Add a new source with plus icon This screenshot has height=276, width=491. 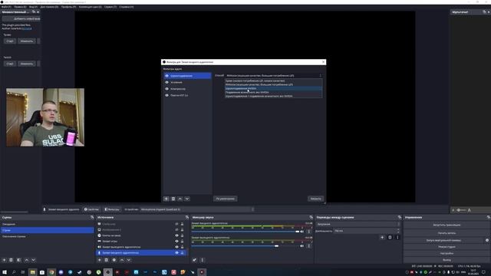pos(100,260)
